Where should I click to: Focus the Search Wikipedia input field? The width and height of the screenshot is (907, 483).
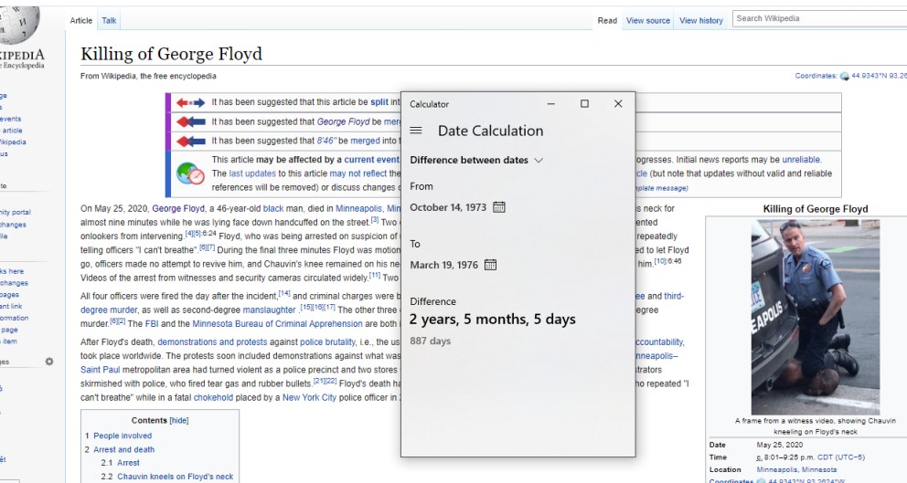click(x=819, y=18)
